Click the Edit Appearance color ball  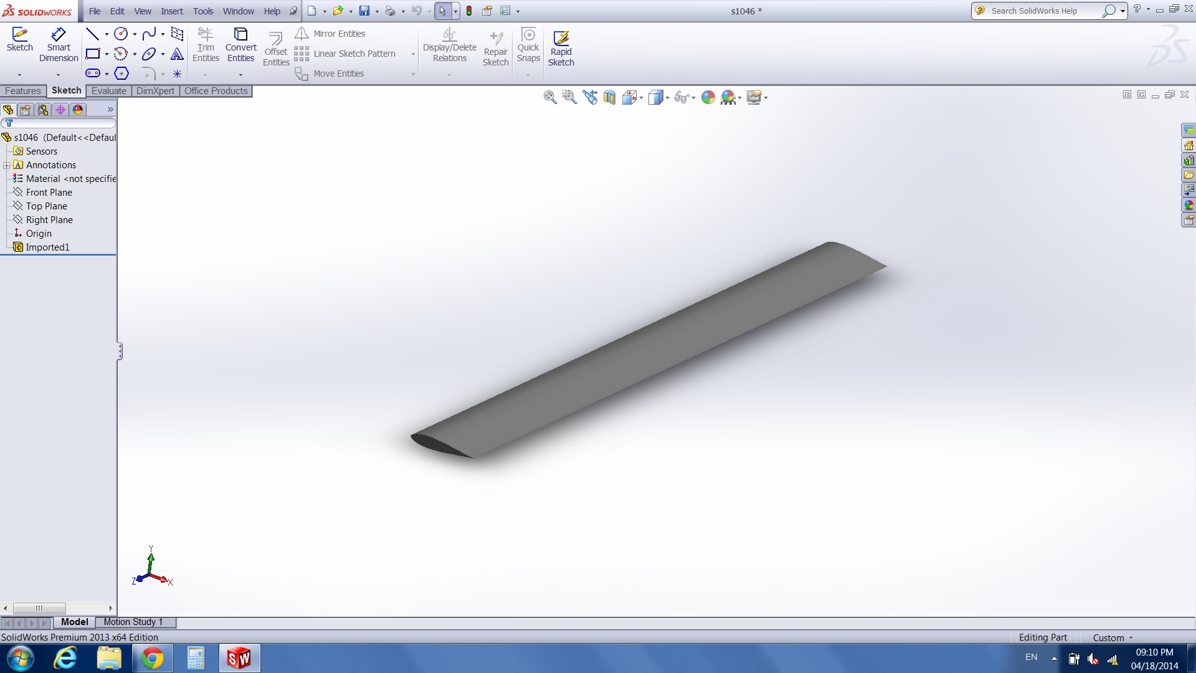pyautogui.click(x=708, y=97)
